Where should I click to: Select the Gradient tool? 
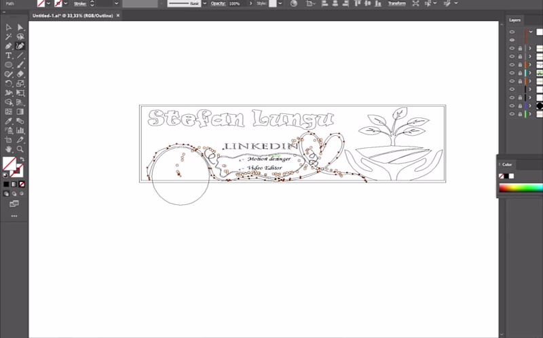click(x=20, y=111)
